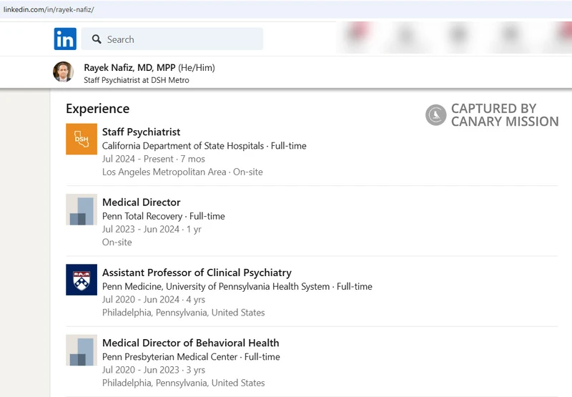Click the orange DSH company logo
Image resolution: width=572 pixels, height=397 pixels.
(x=82, y=139)
